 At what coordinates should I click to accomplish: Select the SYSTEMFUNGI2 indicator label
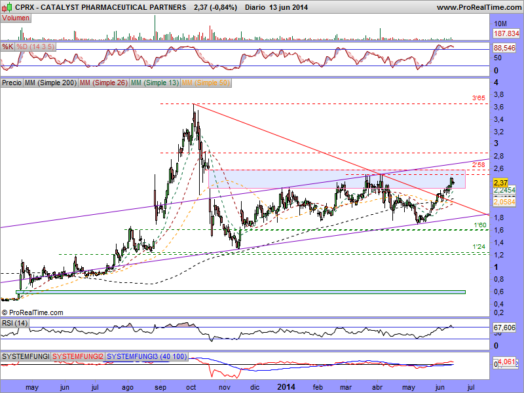click(x=78, y=356)
